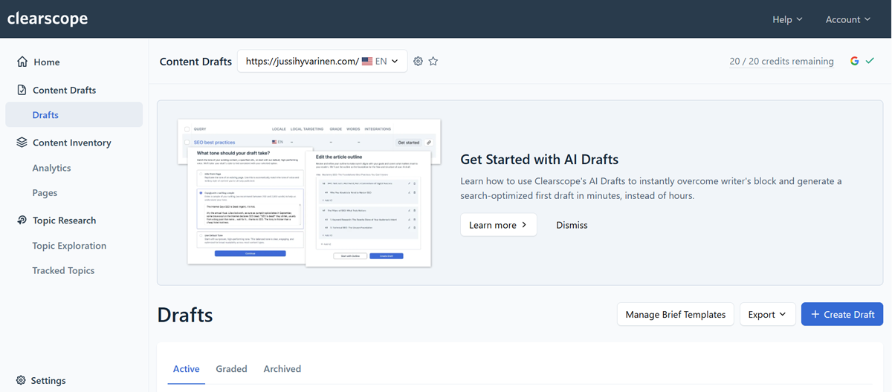
Task: Star the workspace as favorite
Action: point(433,61)
